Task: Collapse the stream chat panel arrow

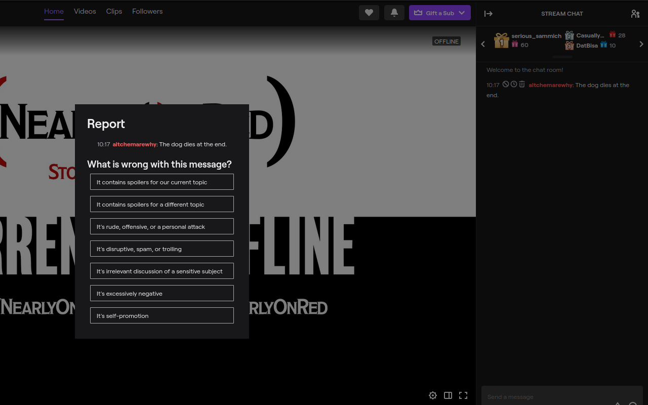Action: [x=489, y=14]
